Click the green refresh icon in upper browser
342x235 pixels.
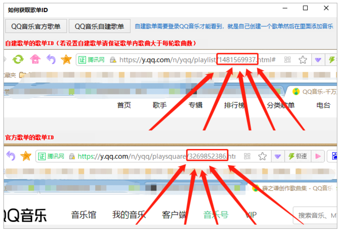coord(18,59)
